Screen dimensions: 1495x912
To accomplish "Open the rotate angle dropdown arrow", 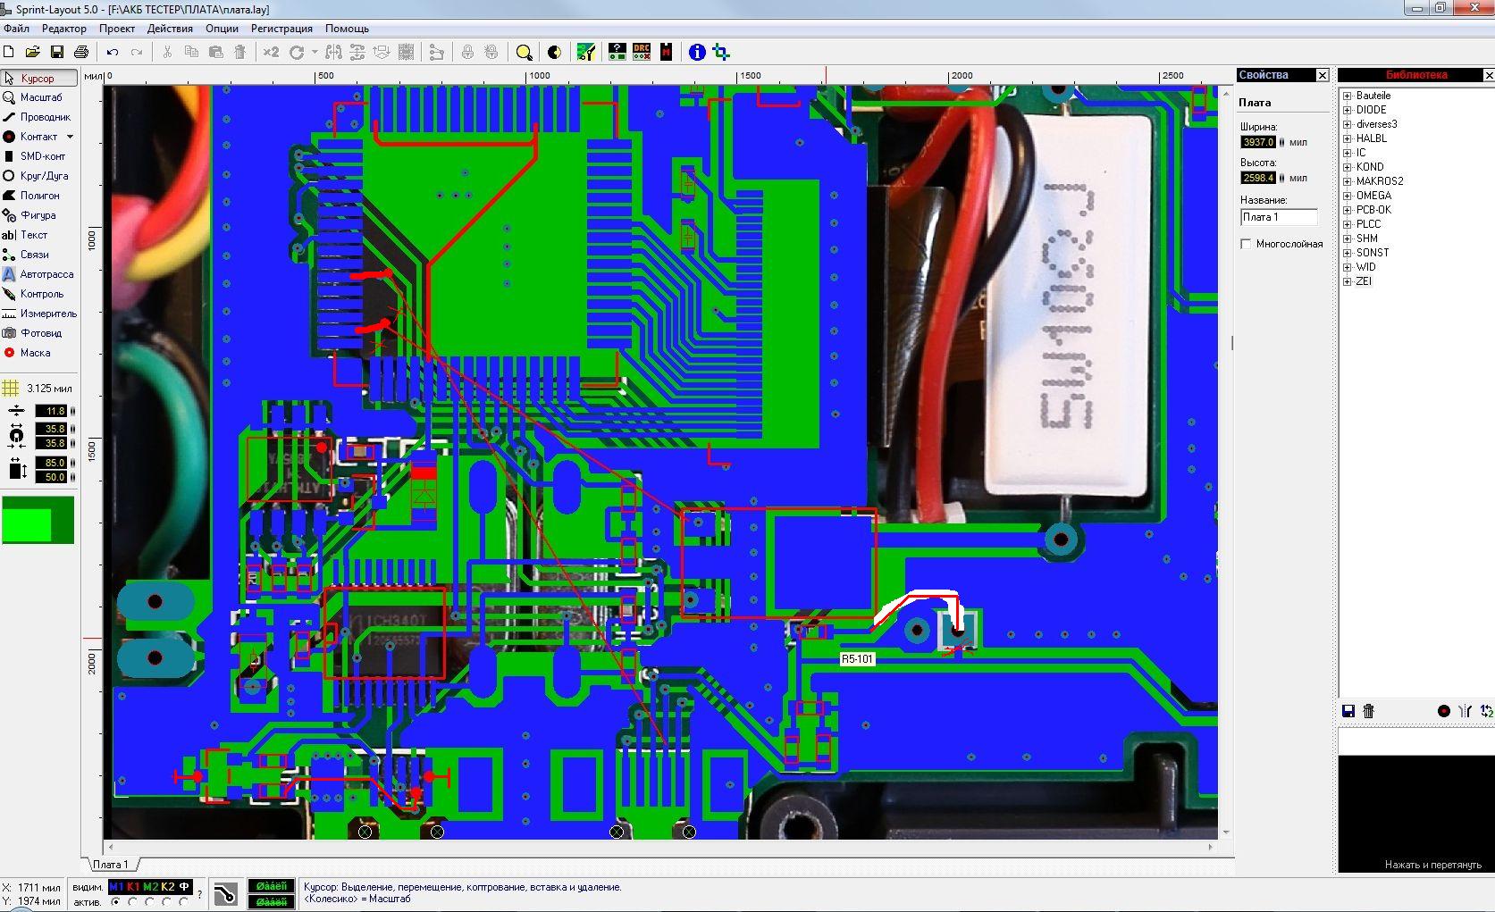I will (x=315, y=53).
